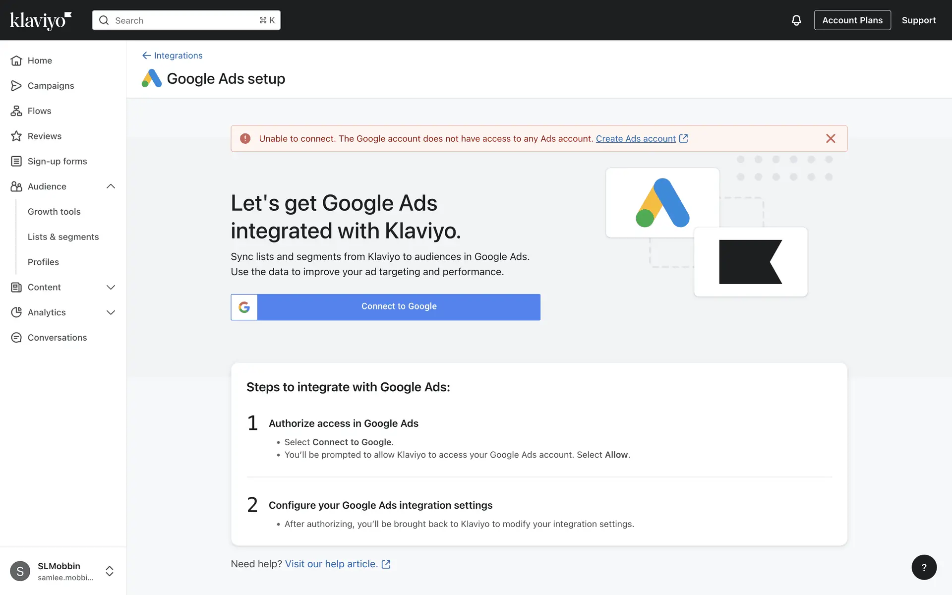Open Profiles under Audience
Viewport: 952px width, 595px height.
(x=43, y=262)
